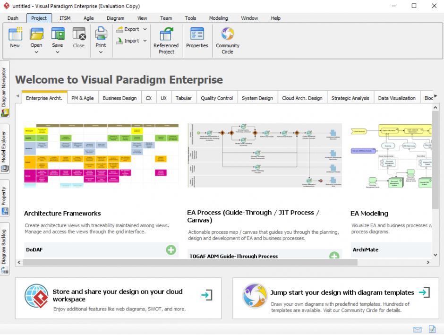Open the Window menu
This screenshot has height=335, width=444.
tap(249, 18)
